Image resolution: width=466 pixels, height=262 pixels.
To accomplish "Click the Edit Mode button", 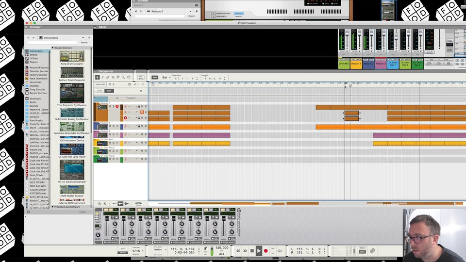I will click(x=141, y=78).
